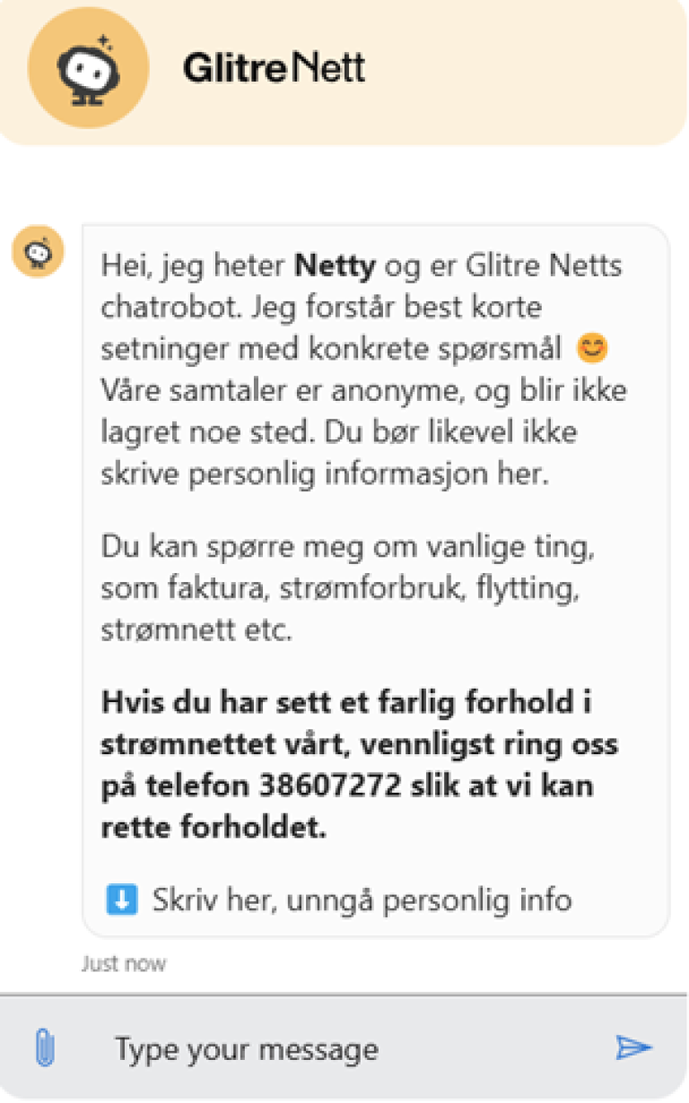Viewport: 689px width, 1103px height.
Task: Click the "setninger med konkrete spørsmål" line
Action: click(334, 349)
